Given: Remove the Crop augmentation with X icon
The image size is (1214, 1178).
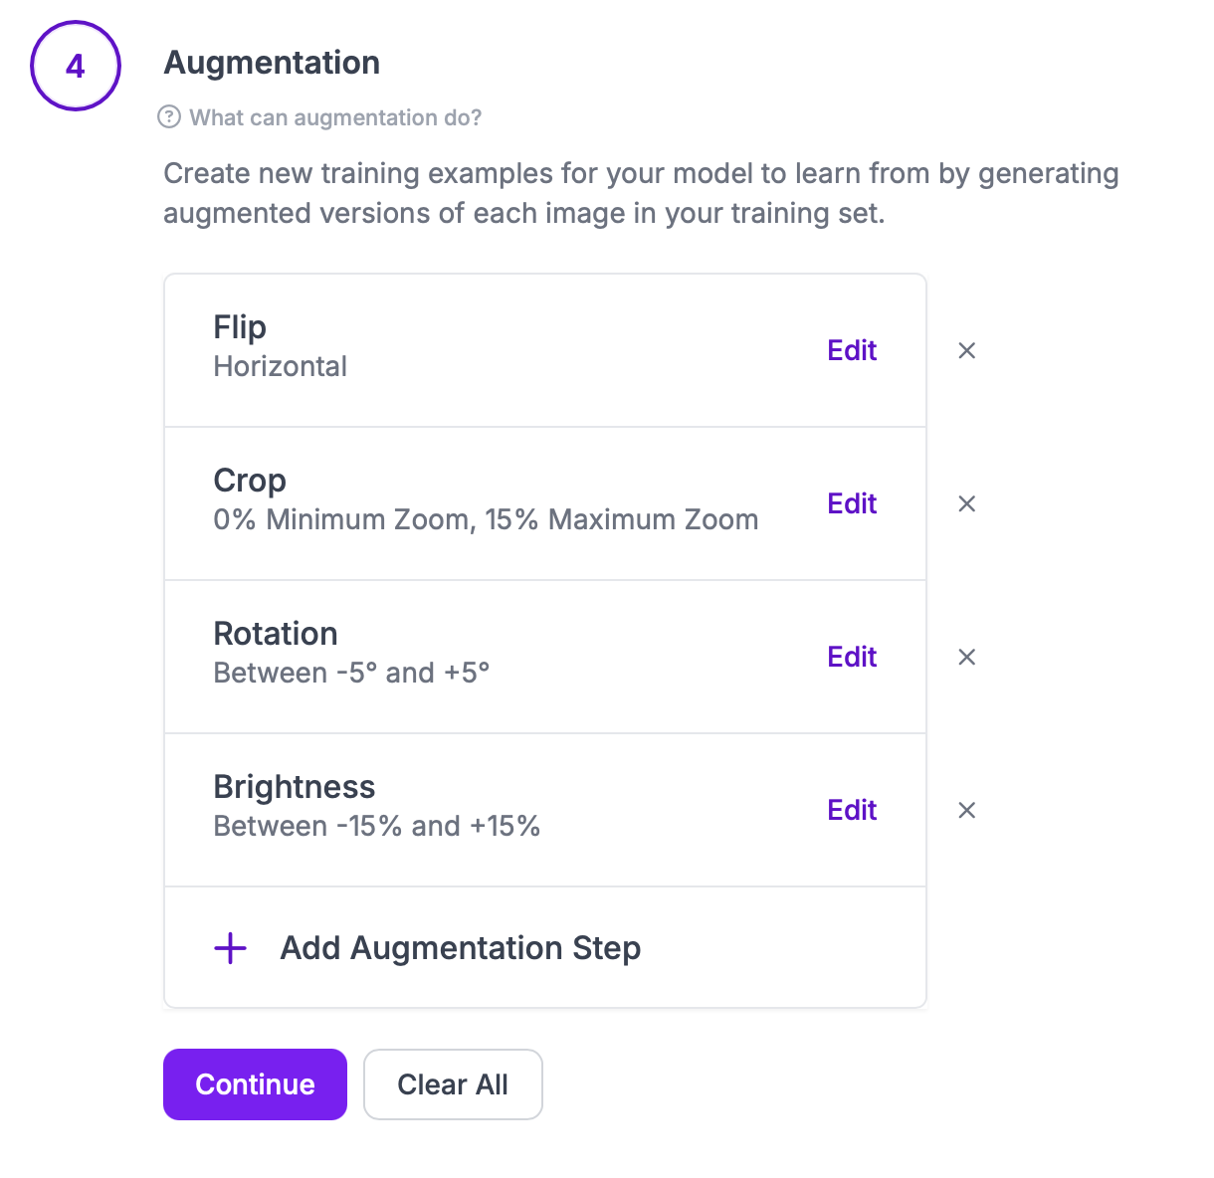Looking at the screenshot, I should [966, 504].
